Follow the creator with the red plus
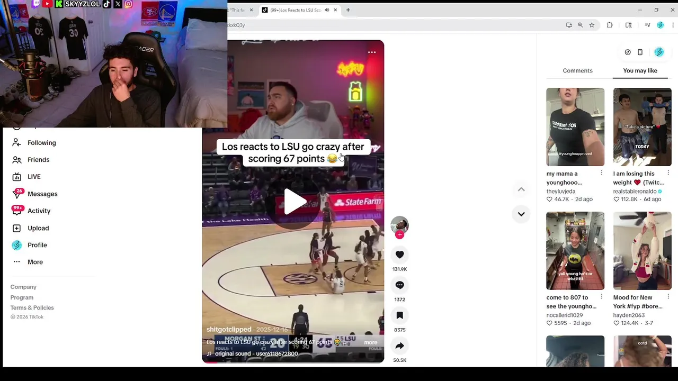 click(x=399, y=235)
